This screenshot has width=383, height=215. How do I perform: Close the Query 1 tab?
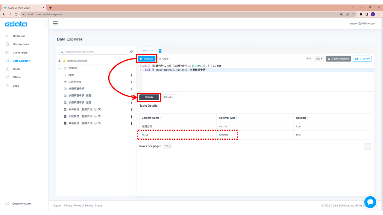coord(152,51)
